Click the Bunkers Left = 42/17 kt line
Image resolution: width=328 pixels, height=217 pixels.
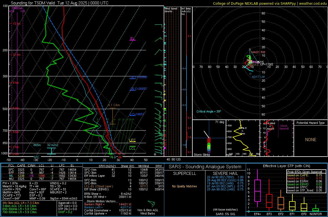[x=108, y=207]
